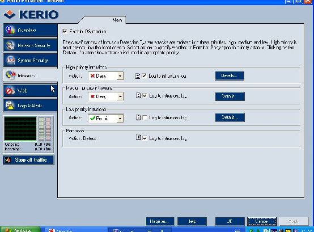Select the Intrusions sidebar icon

(x=11, y=75)
